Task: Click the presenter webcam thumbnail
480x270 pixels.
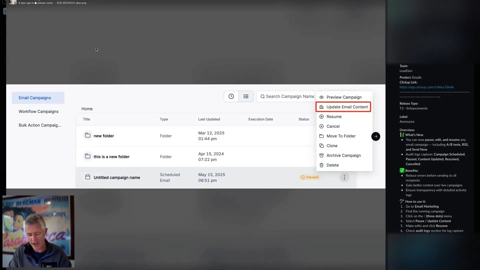Action: tap(38, 231)
